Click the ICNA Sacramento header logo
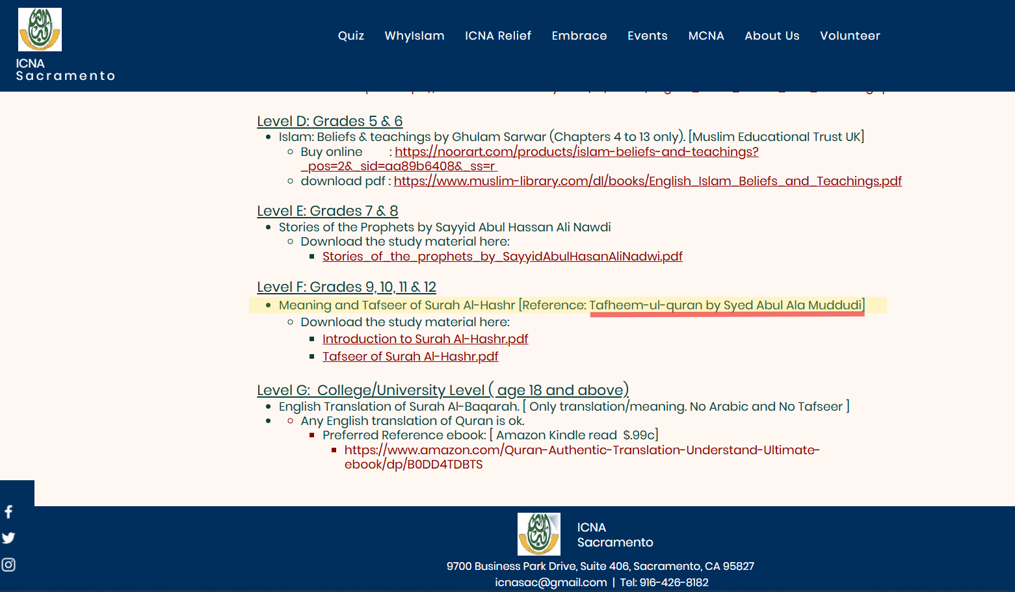This screenshot has width=1015, height=592. (40, 29)
